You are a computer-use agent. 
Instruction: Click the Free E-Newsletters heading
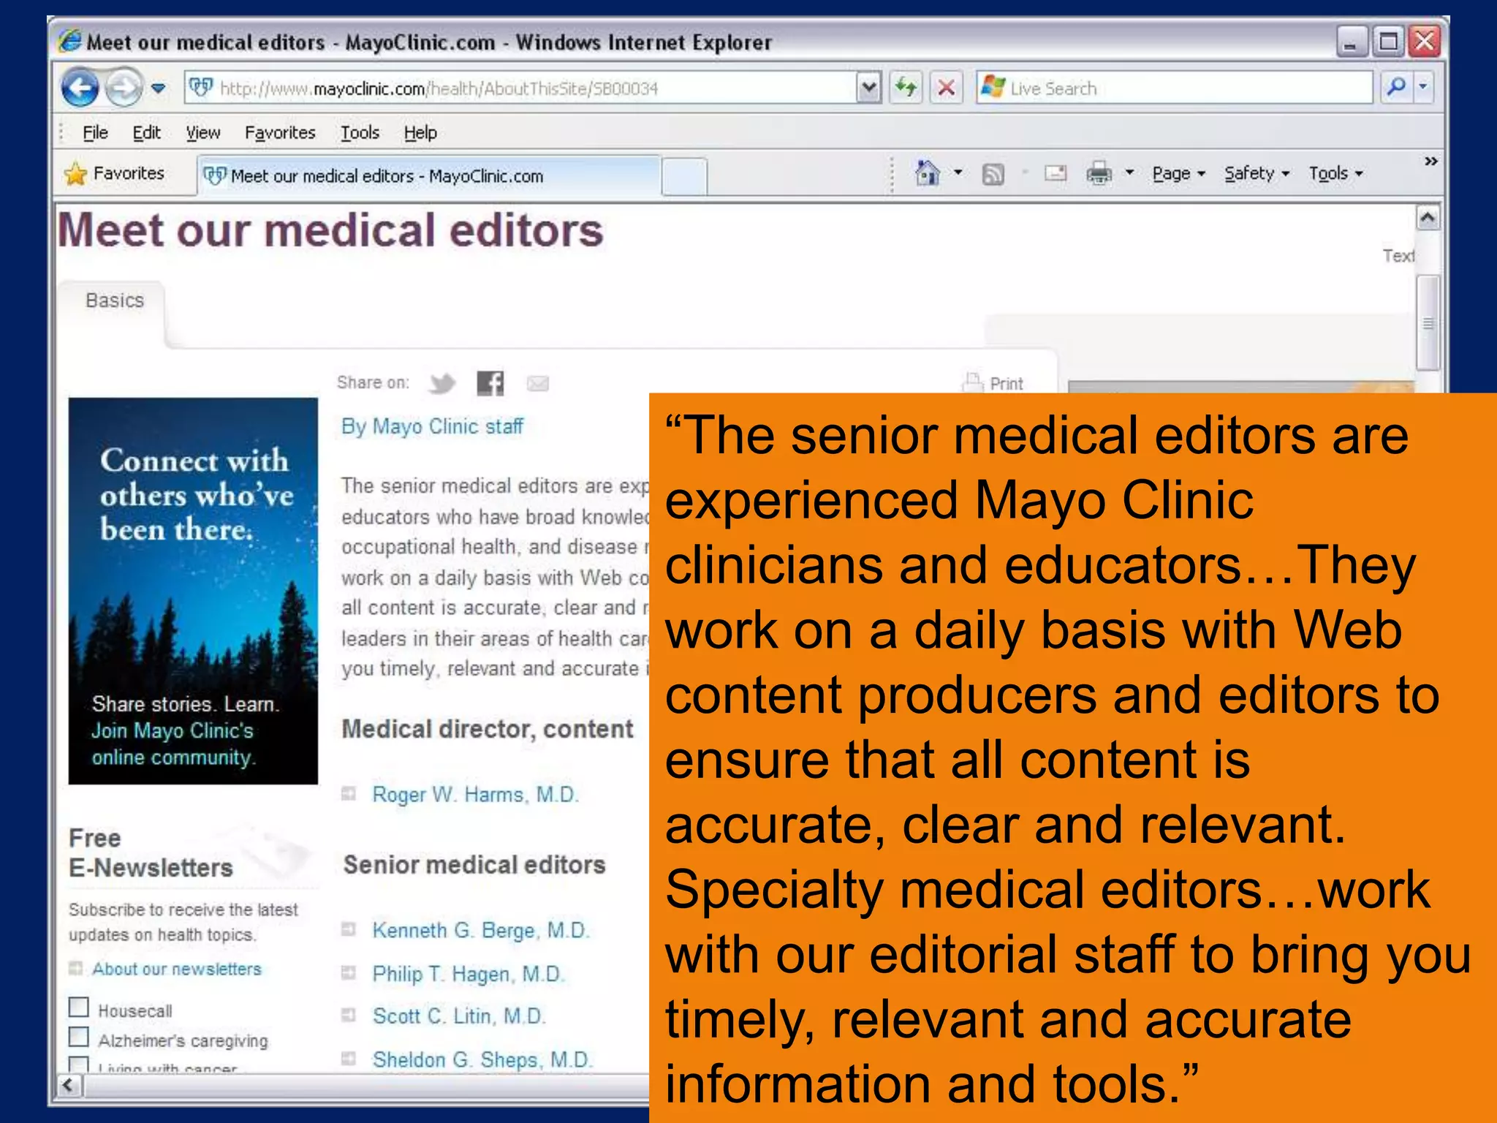(151, 852)
